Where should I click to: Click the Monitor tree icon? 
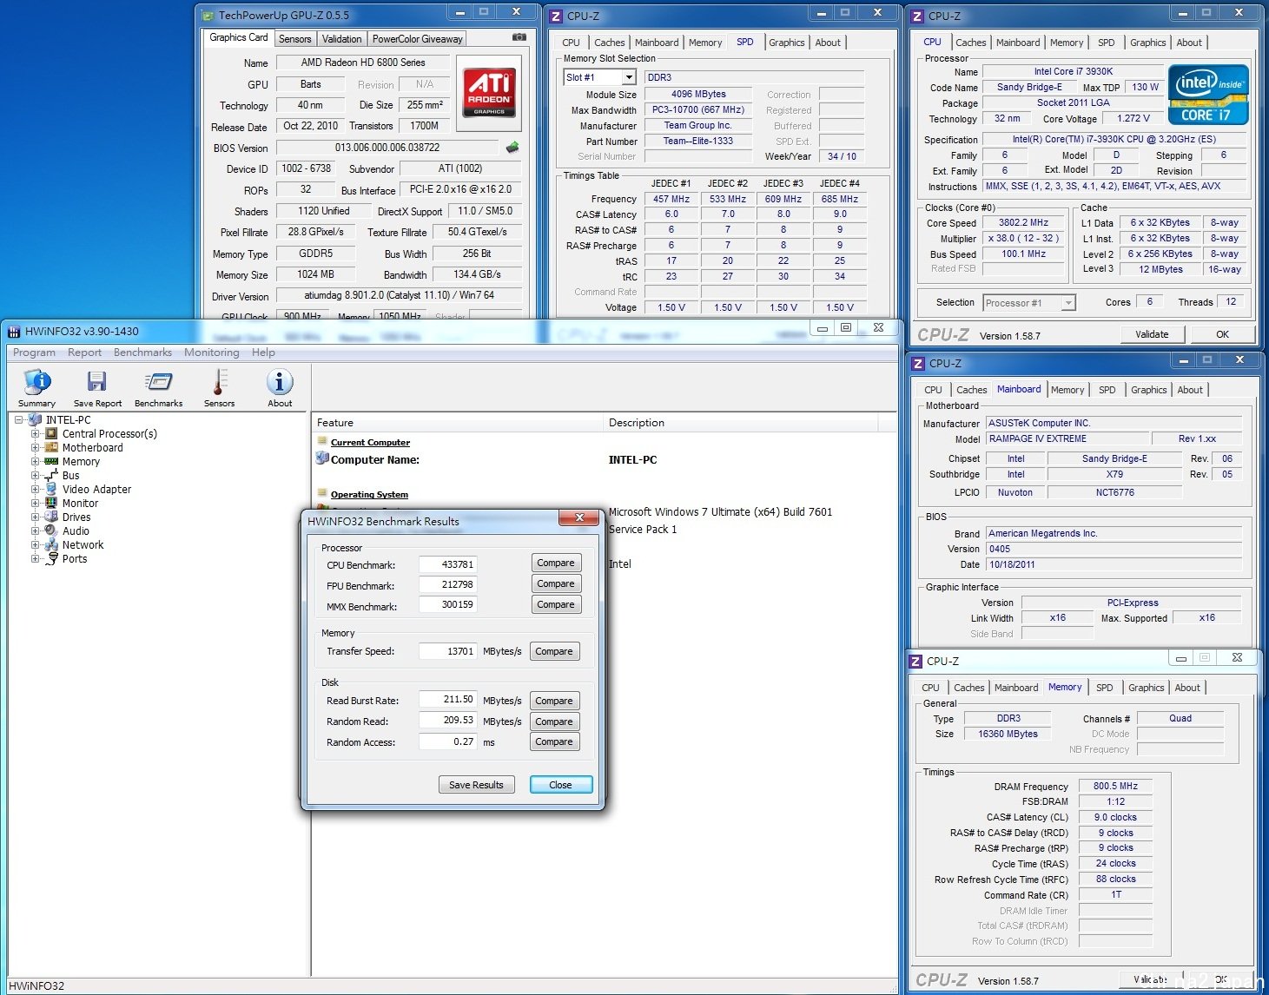tap(51, 503)
